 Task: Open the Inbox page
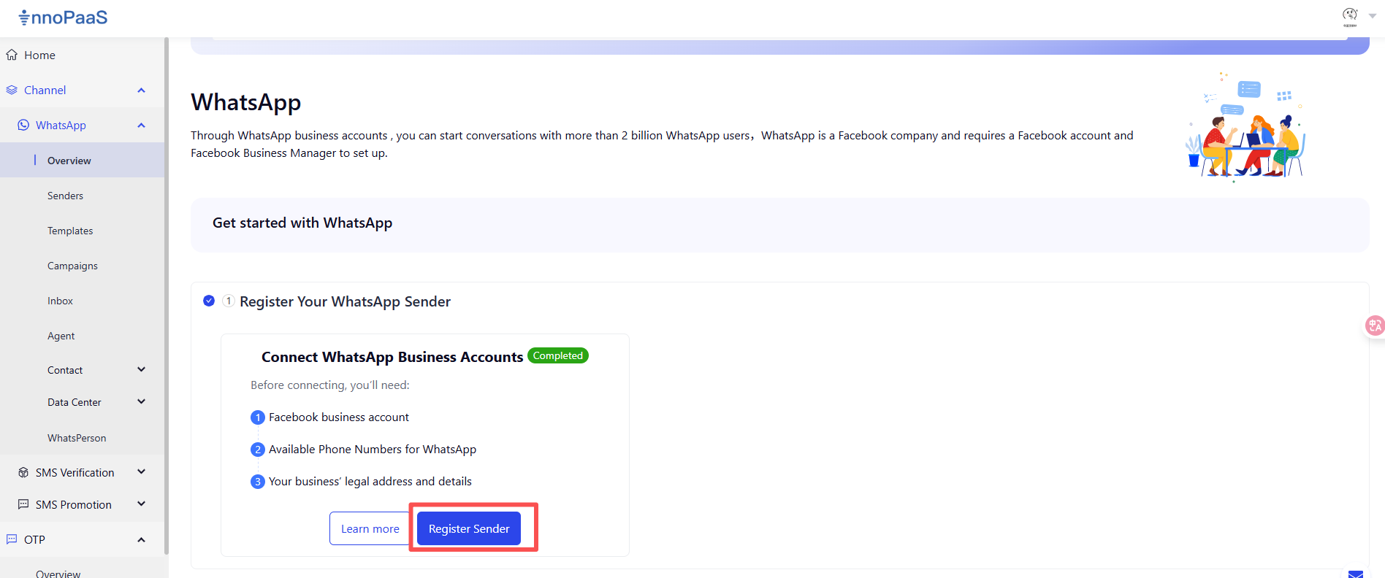60,301
